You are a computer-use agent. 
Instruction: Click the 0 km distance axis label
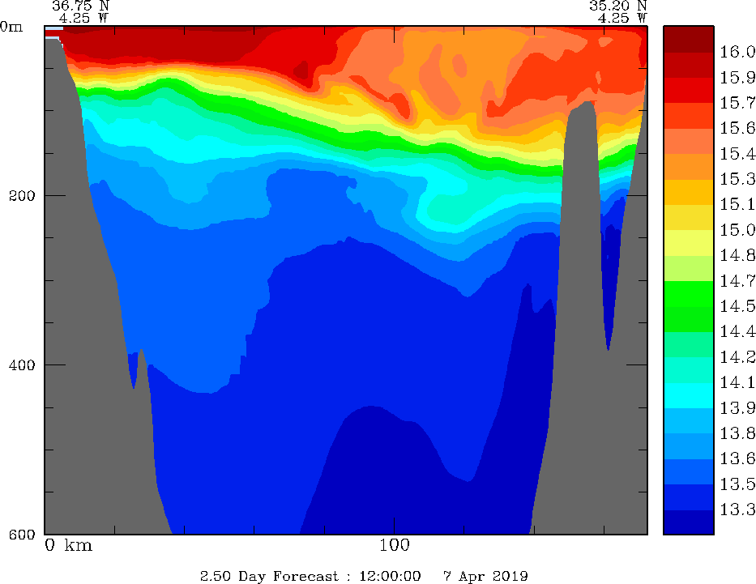(68, 545)
